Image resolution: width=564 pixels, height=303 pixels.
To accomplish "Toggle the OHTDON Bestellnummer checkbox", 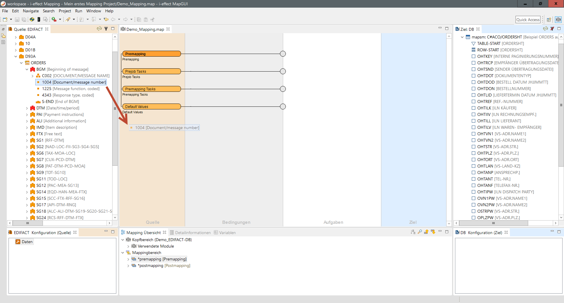I will click(x=474, y=89).
